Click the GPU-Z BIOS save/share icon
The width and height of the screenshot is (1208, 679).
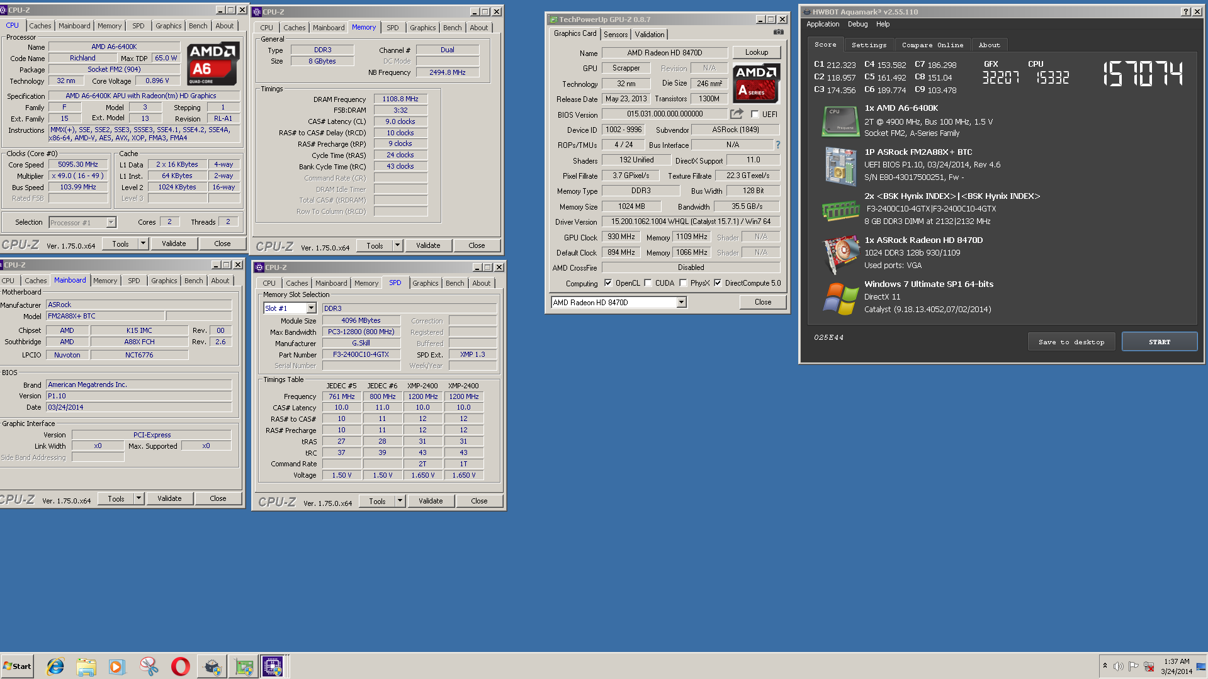[737, 114]
